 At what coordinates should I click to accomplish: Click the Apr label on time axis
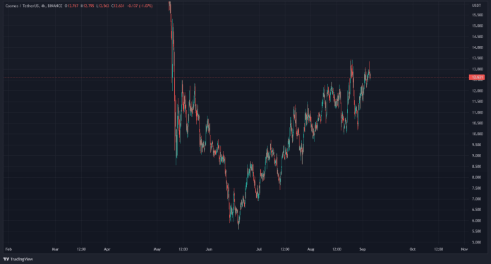tap(107, 249)
